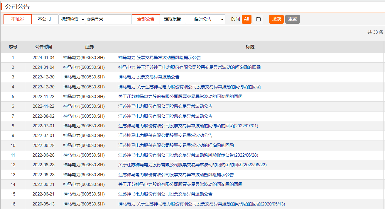Open row 2 announcement dated 2024-01-04 问询函的回函
The image size is (385, 209).
point(189,67)
